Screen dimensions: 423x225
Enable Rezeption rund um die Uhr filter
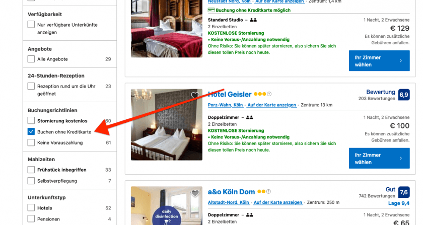31,86
